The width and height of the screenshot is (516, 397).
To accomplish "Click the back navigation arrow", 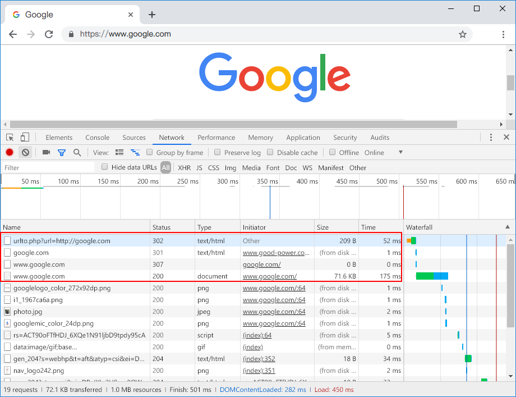I will click(x=13, y=34).
